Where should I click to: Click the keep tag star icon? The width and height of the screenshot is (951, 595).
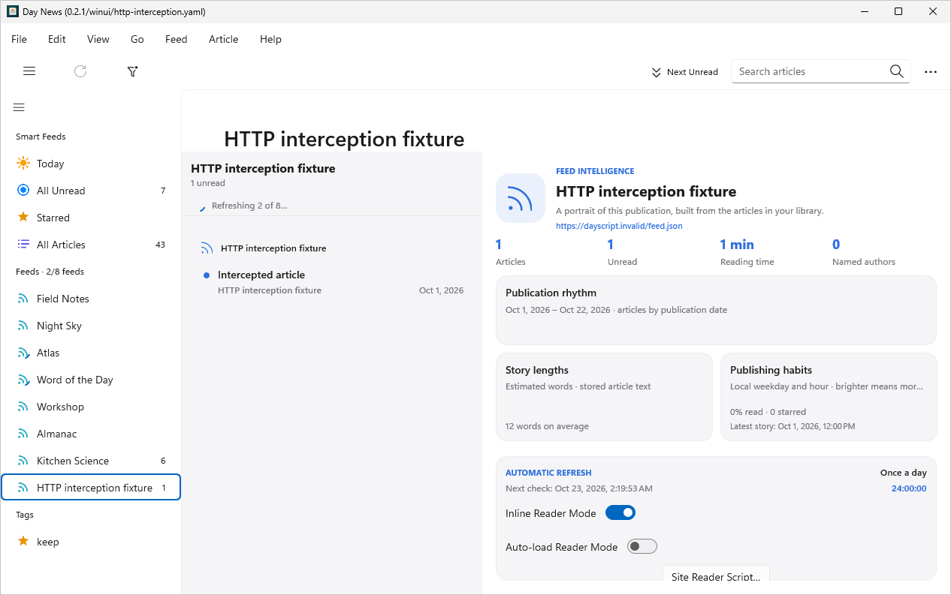[23, 541]
